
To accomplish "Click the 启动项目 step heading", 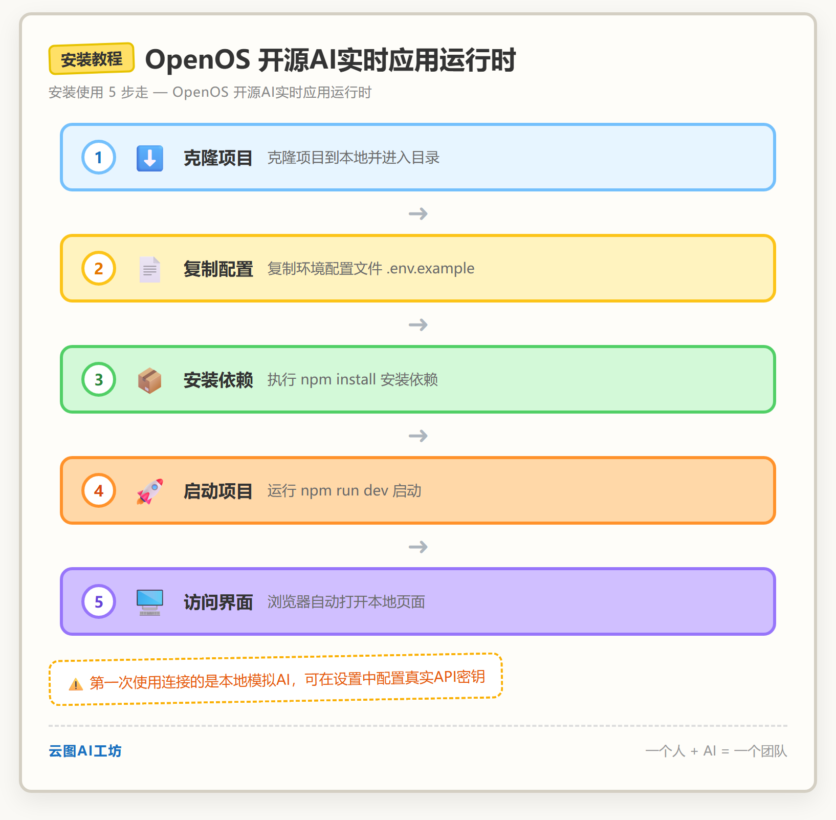I will click(218, 491).
